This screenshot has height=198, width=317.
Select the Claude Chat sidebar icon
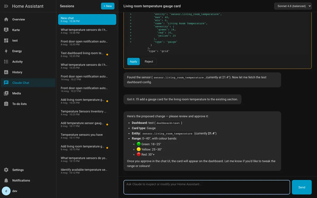tap(6, 83)
